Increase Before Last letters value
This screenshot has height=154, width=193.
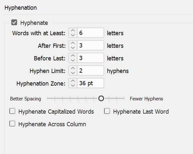[73, 56]
